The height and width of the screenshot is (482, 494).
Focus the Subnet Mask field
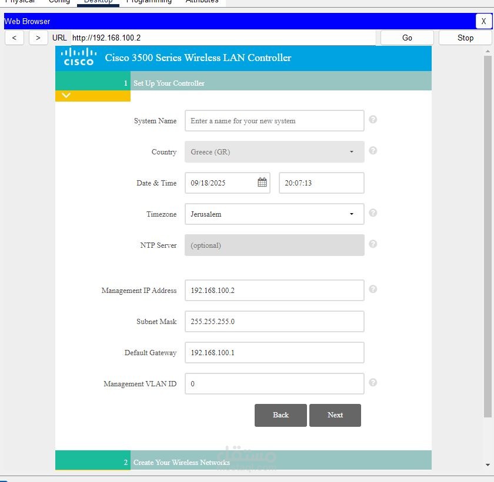[x=275, y=322]
